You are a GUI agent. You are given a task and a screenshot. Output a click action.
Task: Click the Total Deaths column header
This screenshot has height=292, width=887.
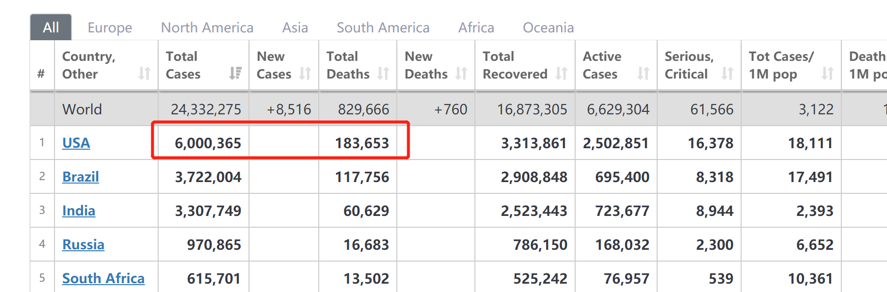click(358, 65)
